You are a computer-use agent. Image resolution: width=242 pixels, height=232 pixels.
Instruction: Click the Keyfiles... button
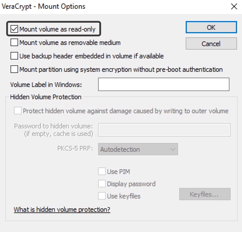(204, 194)
